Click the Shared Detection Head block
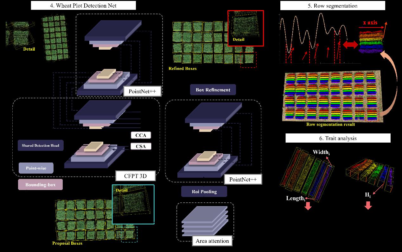This screenshot has height=252, width=402. point(41,145)
